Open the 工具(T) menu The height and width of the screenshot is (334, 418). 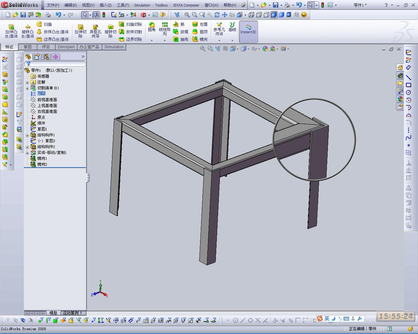123,5
